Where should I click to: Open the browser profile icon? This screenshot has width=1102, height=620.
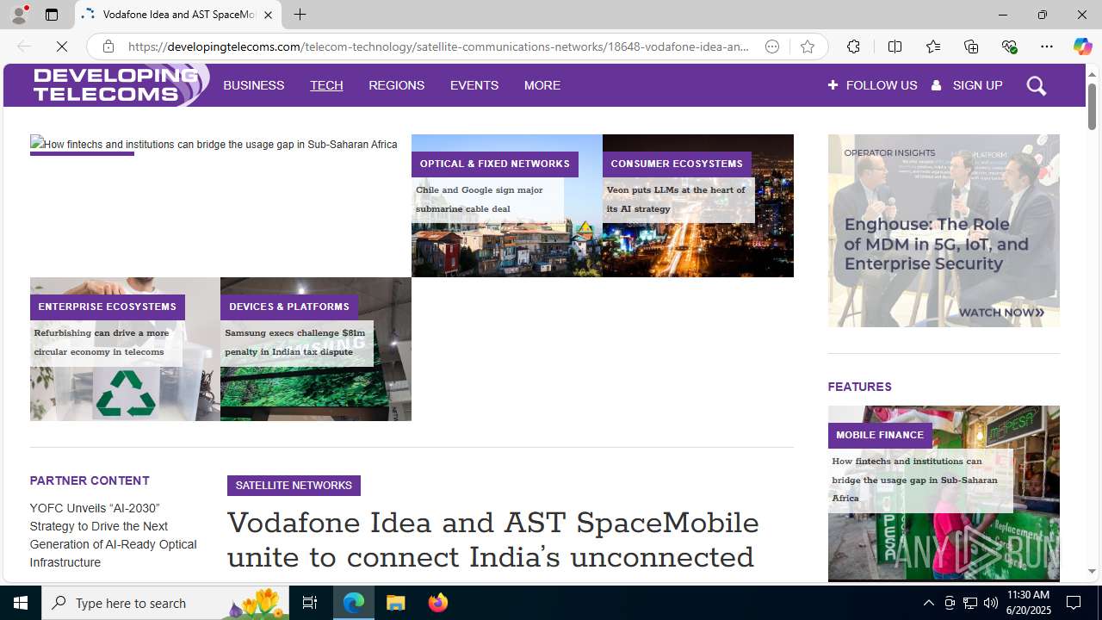point(19,15)
